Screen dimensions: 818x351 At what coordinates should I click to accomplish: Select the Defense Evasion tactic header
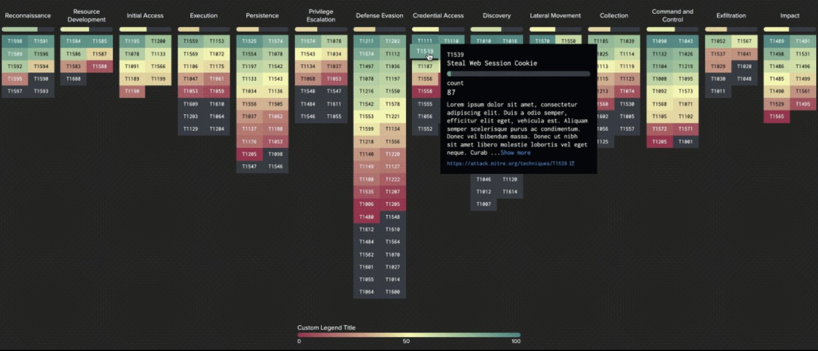click(379, 16)
